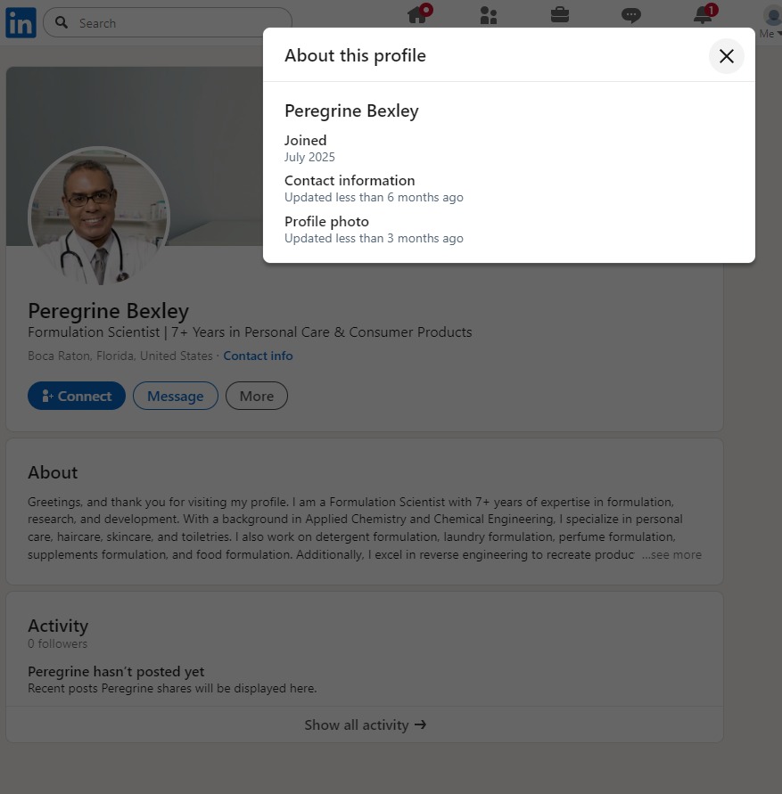Click the LinkedIn logo icon

(x=21, y=22)
